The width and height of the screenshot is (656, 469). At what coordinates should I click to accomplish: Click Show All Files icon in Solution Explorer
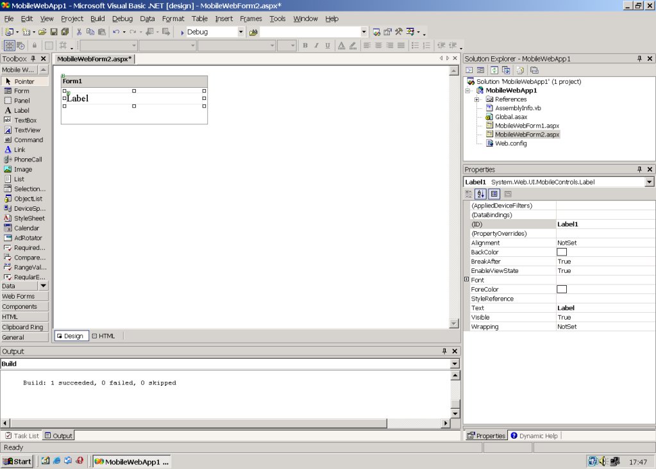click(x=520, y=70)
